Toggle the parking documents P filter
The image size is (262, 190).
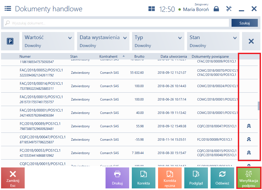tap(10, 41)
